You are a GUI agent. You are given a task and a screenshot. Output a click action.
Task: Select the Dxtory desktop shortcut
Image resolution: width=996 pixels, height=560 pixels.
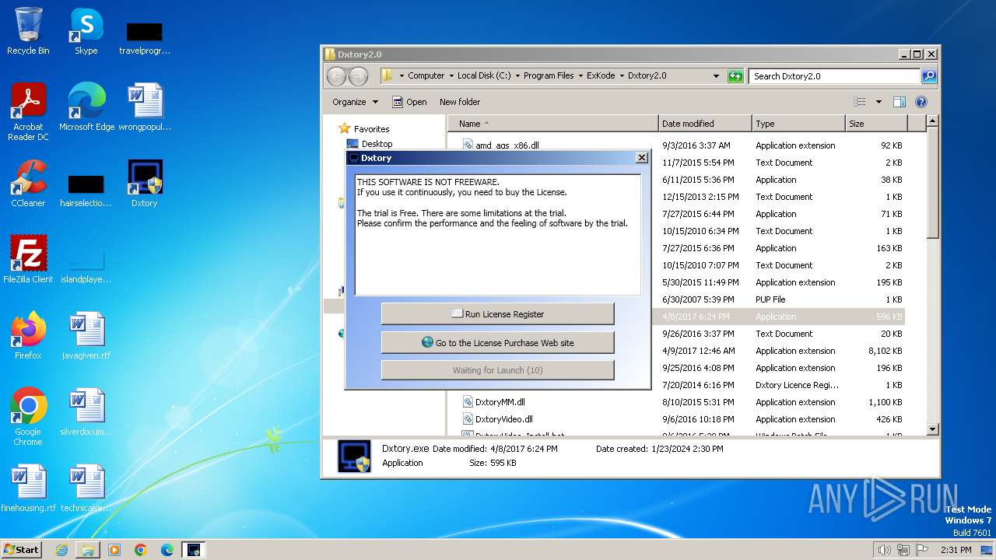pos(144,184)
